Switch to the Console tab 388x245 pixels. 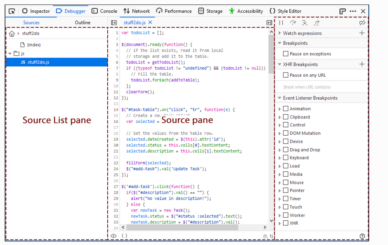104,11
